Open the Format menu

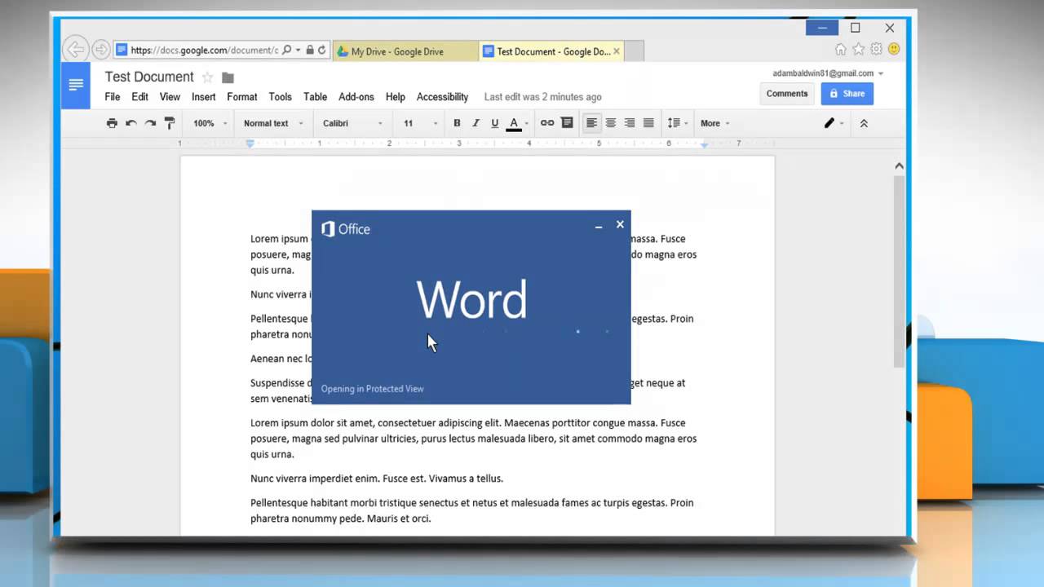[x=242, y=97]
